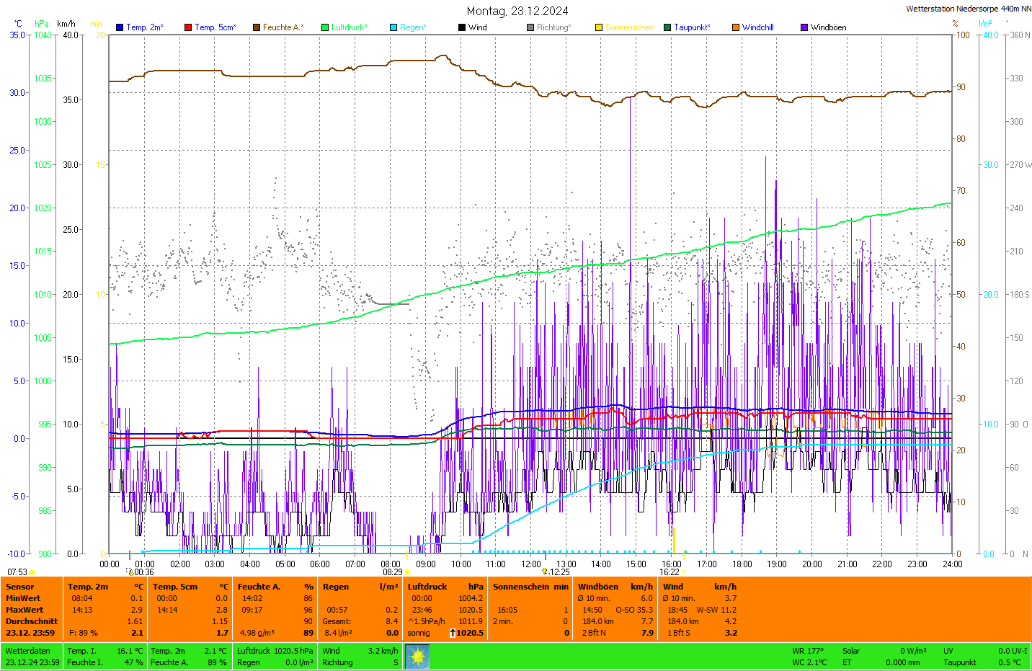Click the yellow sun marker at 08:29
Viewport: 1032px width, 671px height.
point(407,572)
